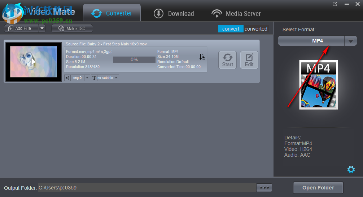The height and width of the screenshot is (197, 363).
Task: Click the Output Folder path field
Action: [147, 188]
